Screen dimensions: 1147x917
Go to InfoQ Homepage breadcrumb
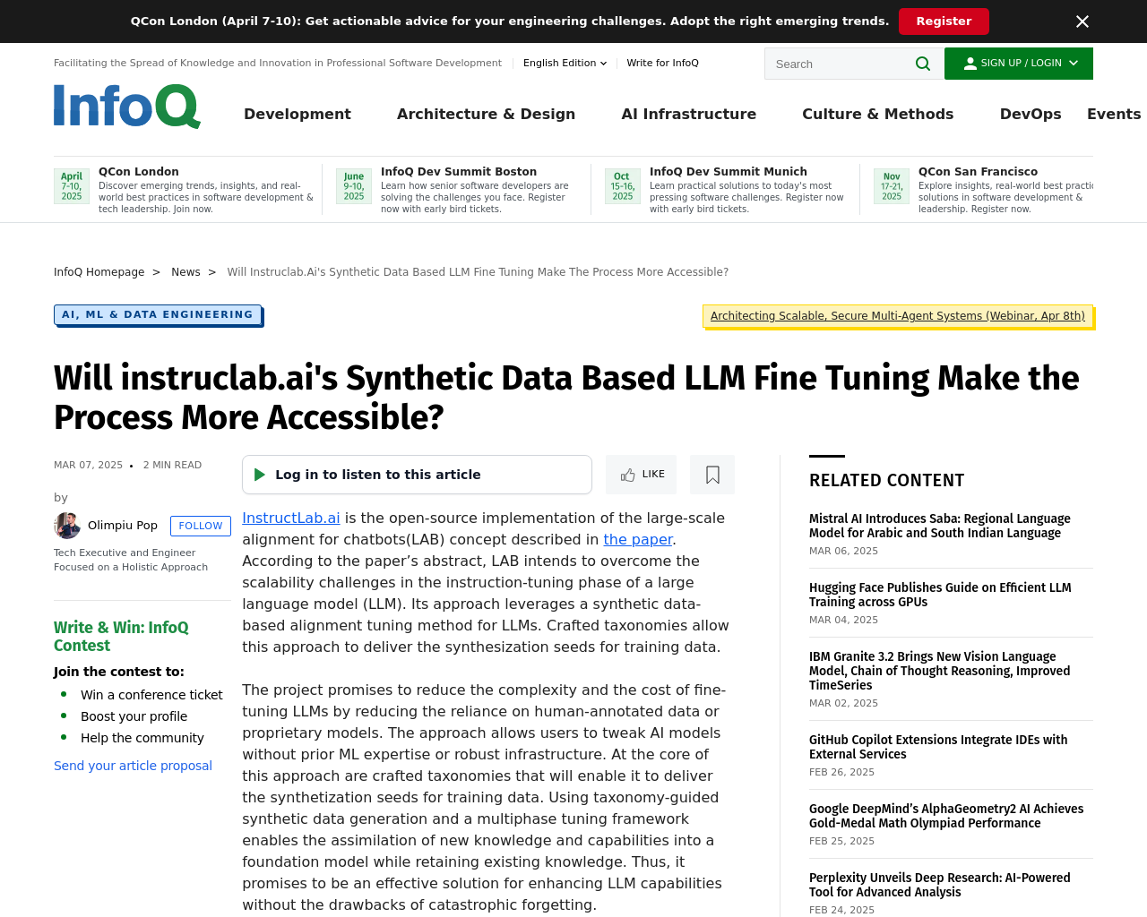pyautogui.click(x=99, y=272)
